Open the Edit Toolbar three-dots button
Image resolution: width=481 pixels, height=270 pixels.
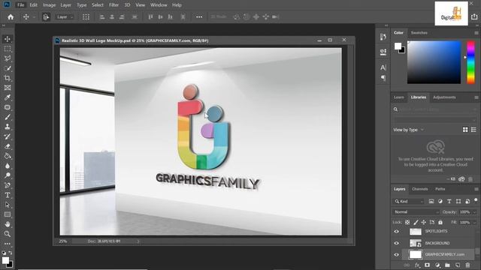pyautogui.click(x=8, y=244)
